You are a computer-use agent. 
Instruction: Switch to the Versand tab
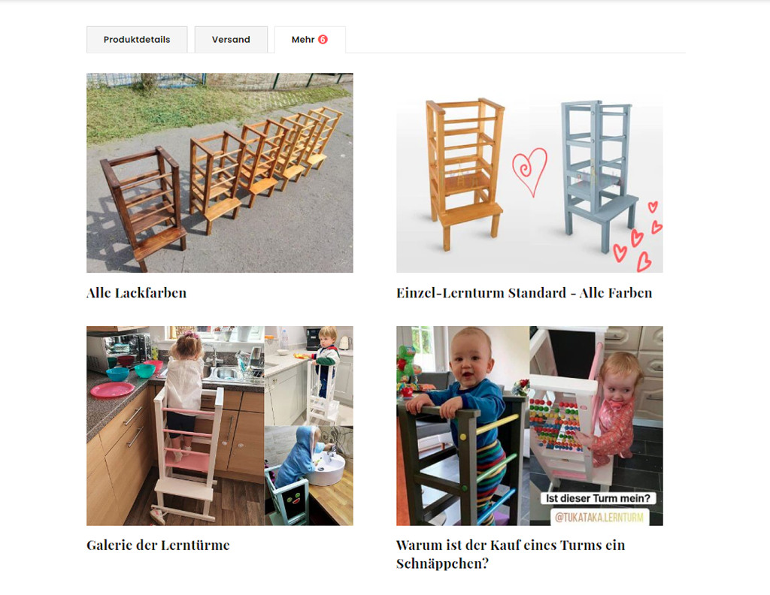click(x=231, y=39)
